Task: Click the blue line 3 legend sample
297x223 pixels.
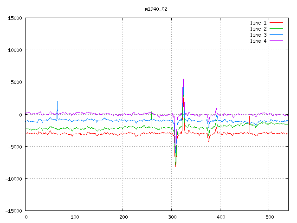Action: (276, 35)
